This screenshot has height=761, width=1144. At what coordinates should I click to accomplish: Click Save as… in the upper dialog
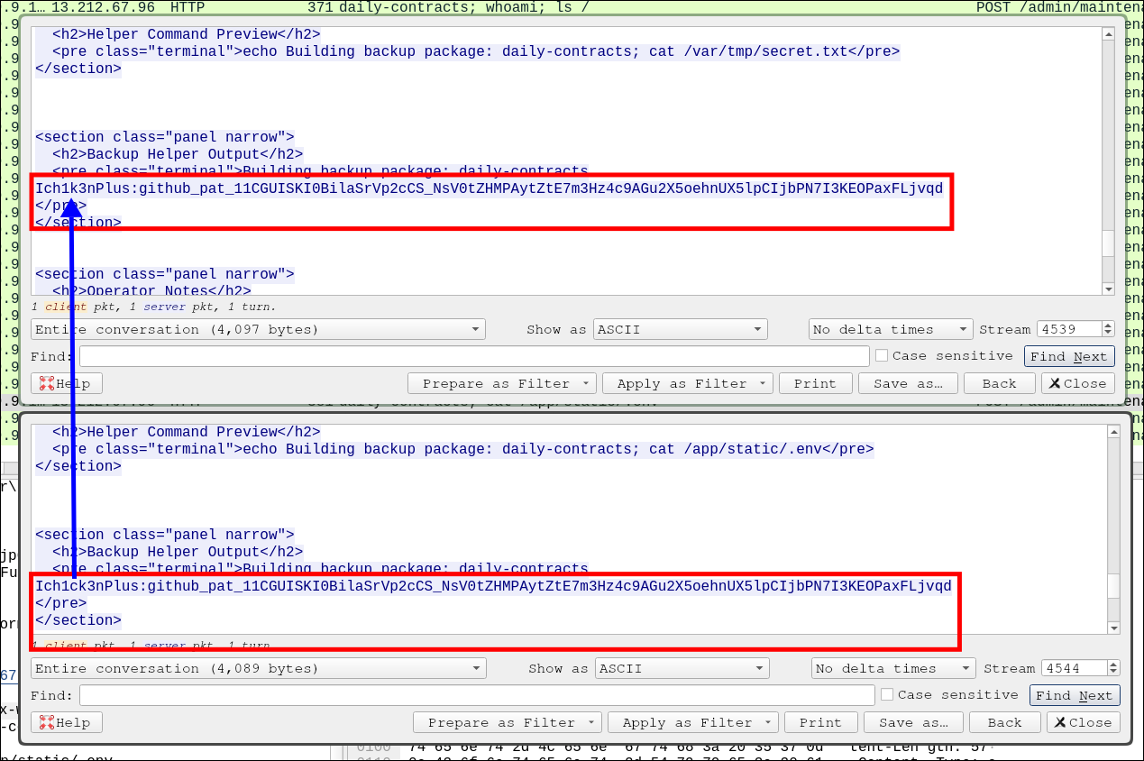[x=908, y=383]
